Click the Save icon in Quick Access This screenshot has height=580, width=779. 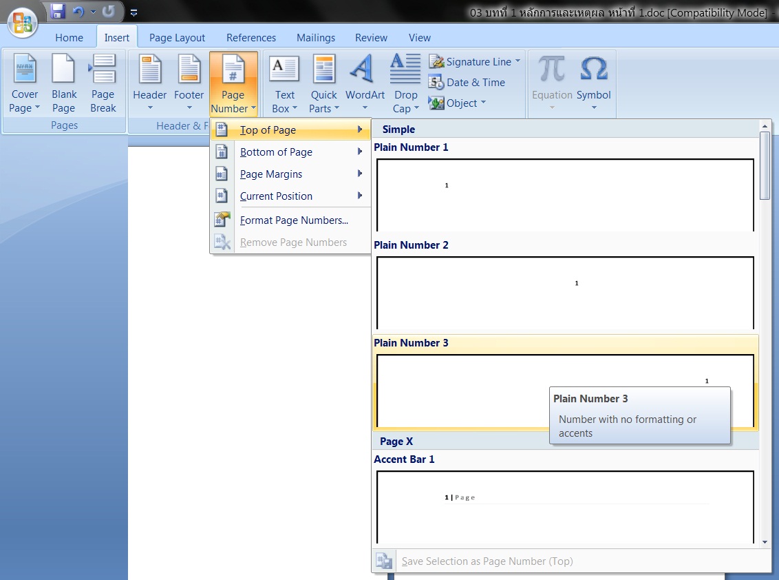point(58,12)
